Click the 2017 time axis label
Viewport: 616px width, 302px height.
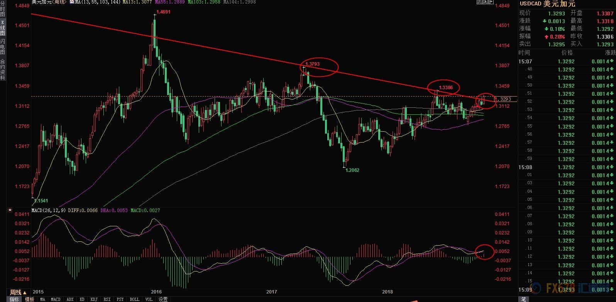(x=272, y=292)
